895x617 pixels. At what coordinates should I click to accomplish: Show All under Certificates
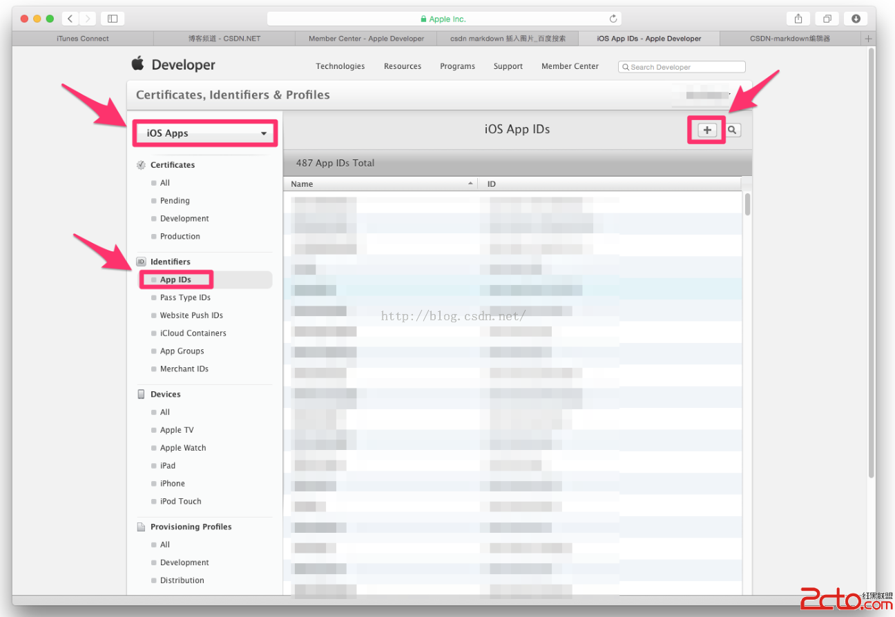(x=165, y=183)
